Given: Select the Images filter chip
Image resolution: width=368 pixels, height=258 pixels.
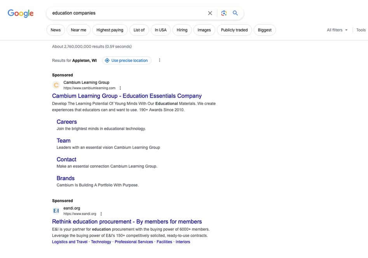Looking at the screenshot, I should (x=204, y=30).
